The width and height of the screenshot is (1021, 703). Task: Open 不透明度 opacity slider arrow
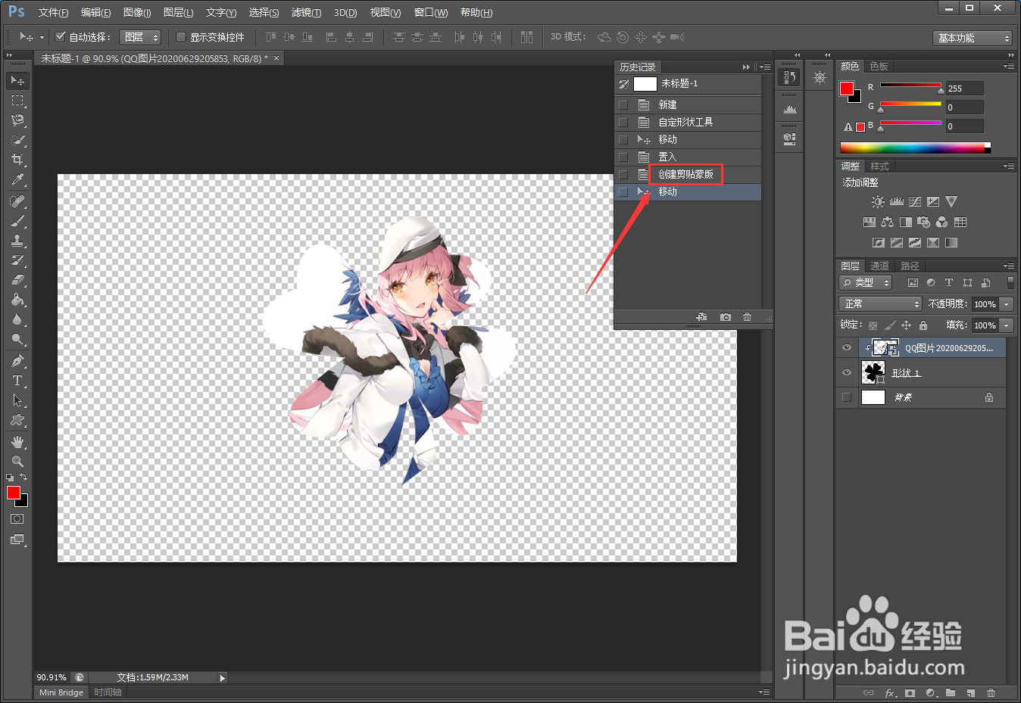[1007, 303]
